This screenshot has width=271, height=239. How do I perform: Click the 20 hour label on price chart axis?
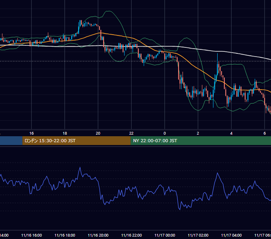[98, 133]
